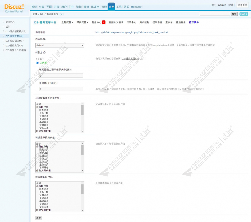Viewport: 251px width, 222px height.
Task: Expand the 全局配置 dropdown menu
Action: coord(67,22)
